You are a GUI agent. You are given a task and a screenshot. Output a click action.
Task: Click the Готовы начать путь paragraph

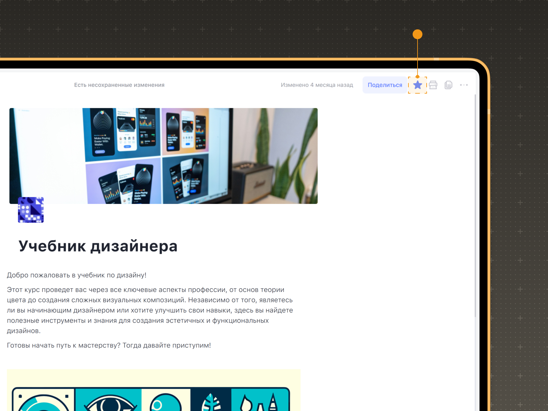pos(109,345)
